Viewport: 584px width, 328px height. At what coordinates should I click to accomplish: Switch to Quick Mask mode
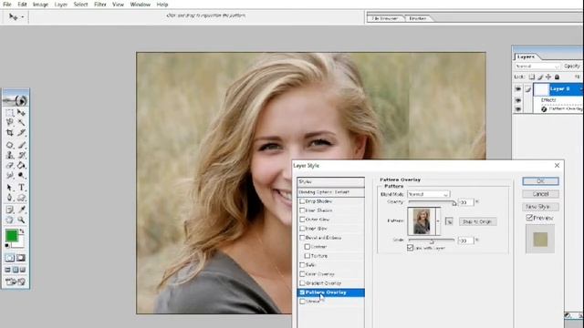tap(21, 257)
